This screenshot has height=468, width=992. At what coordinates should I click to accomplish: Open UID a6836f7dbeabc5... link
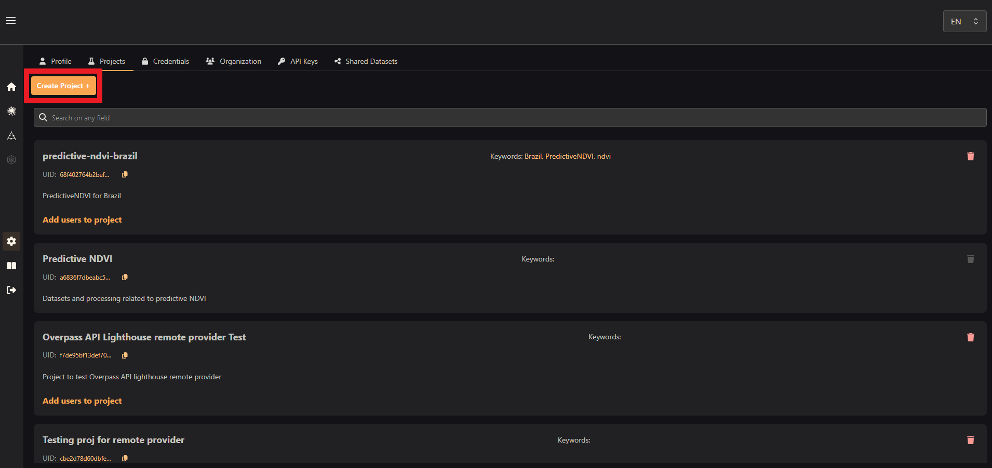click(85, 278)
